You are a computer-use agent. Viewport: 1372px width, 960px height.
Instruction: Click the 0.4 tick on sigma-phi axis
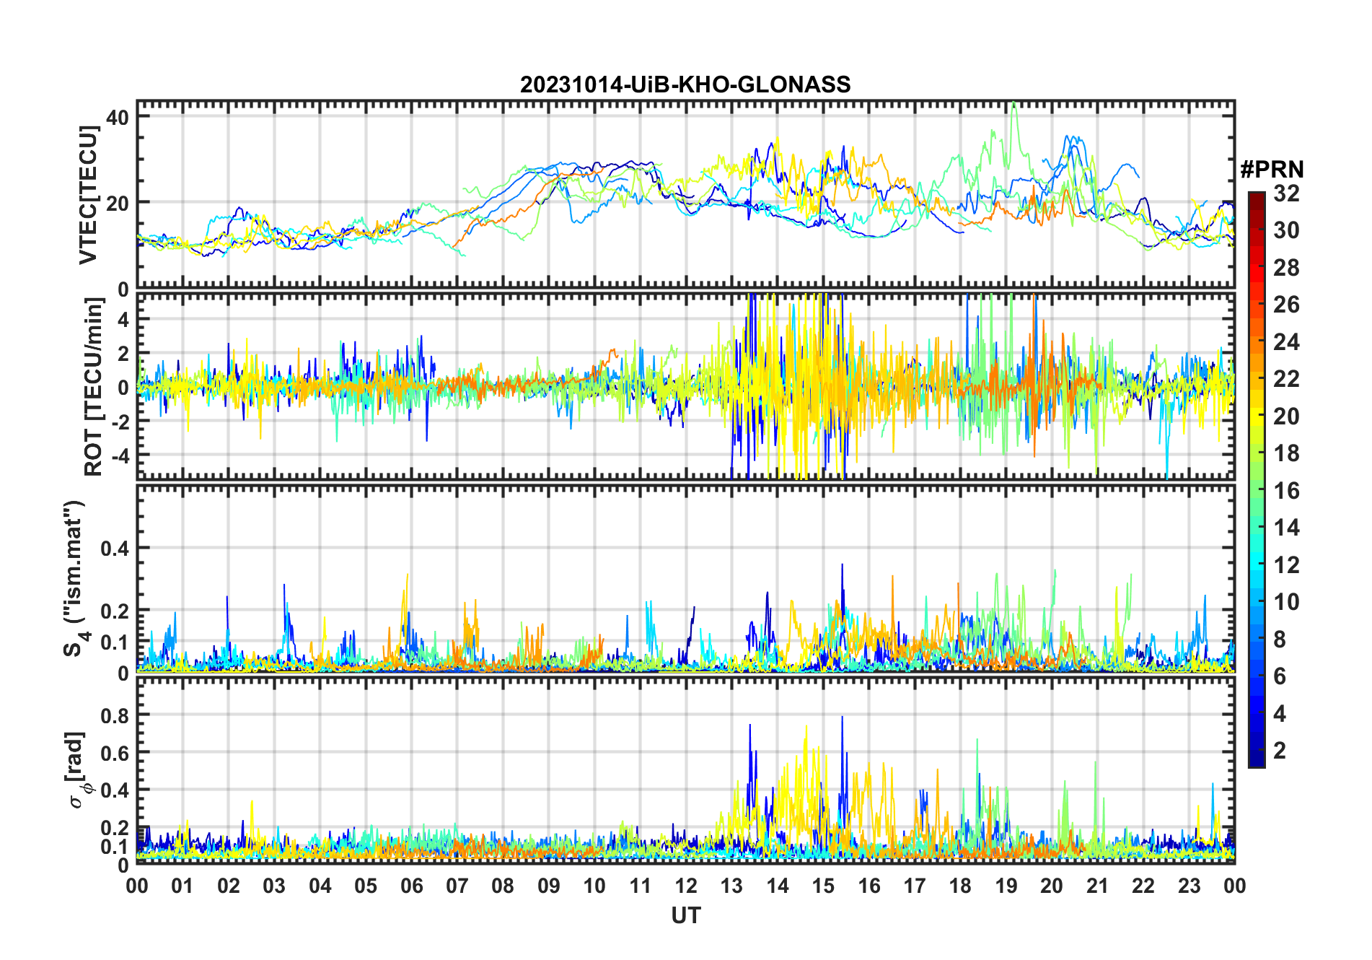[115, 790]
